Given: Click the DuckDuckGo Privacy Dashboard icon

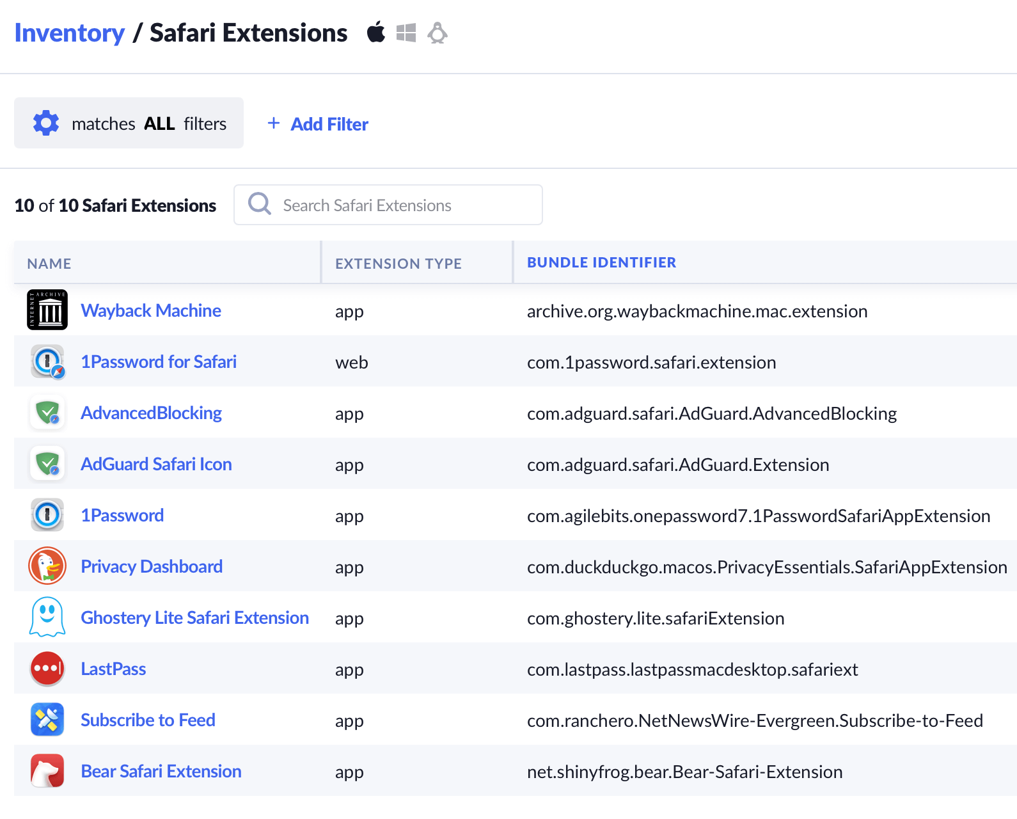Looking at the screenshot, I should [47, 566].
